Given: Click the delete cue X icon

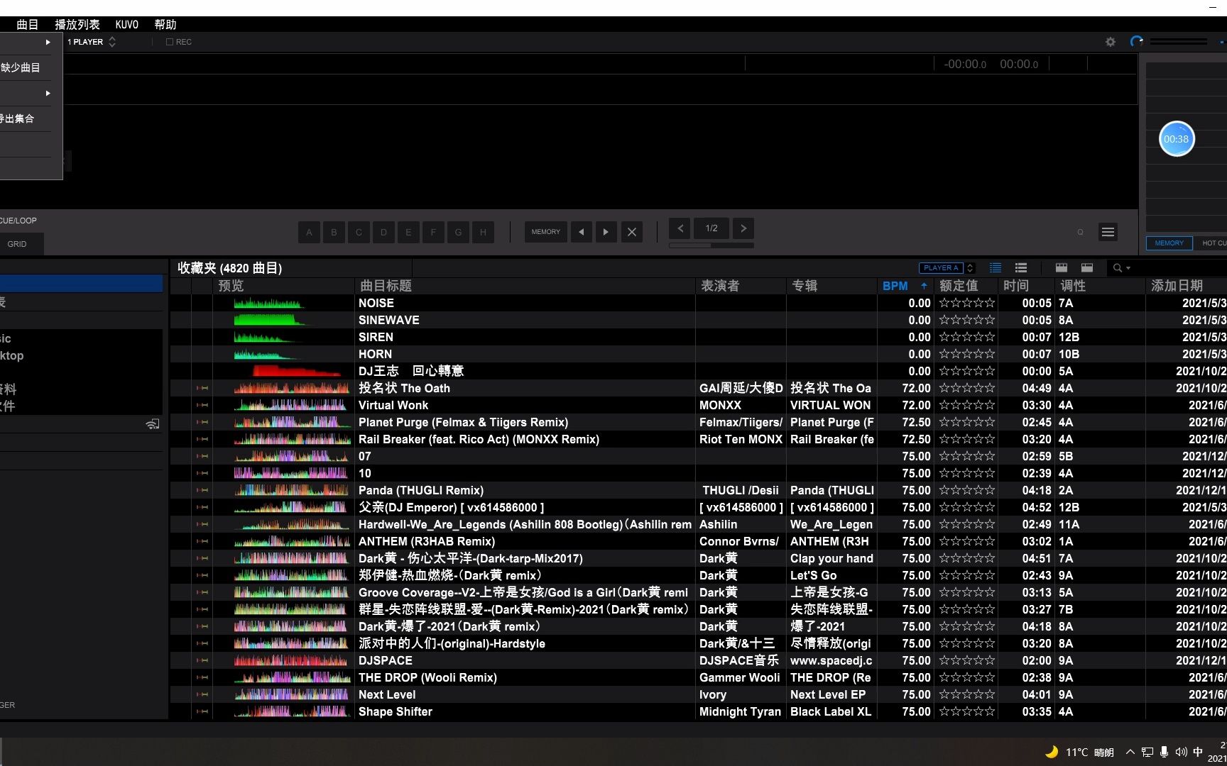Looking at the screenshot, I should 632,232.
